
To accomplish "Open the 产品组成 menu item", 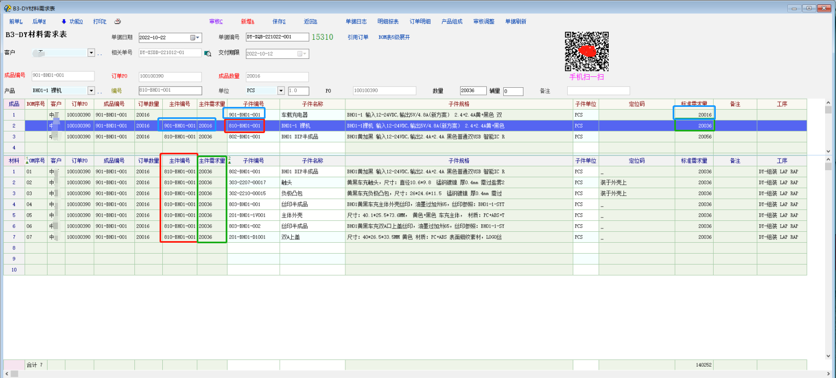I will (x=452, y=22).
